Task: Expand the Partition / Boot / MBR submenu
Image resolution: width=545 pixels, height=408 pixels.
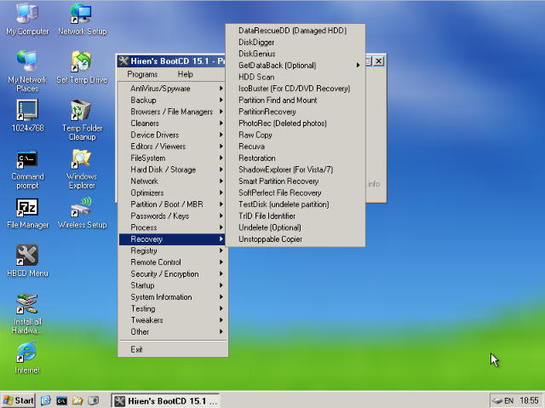Action: [x=165, y=204]
